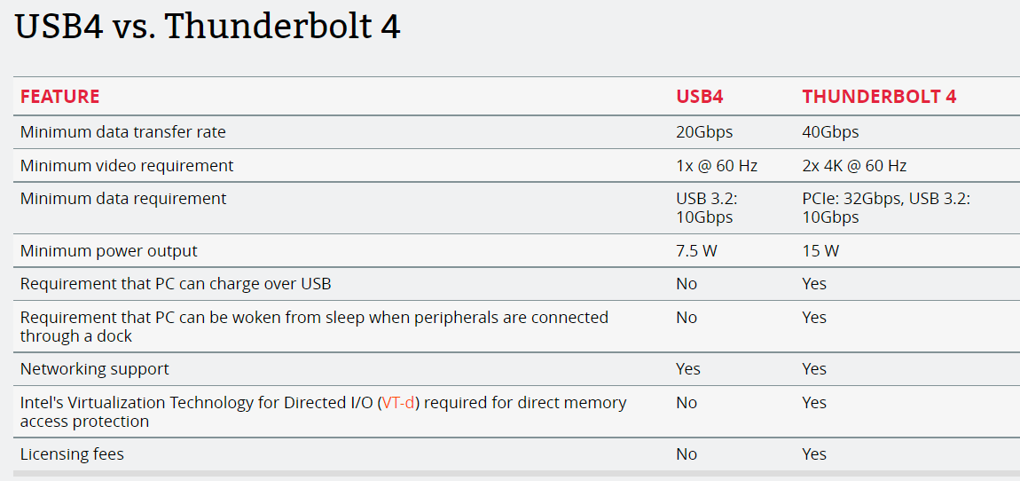Open the VT-d hyperlink
This screenshot has height=481, width=1020.
pos(398,403)
